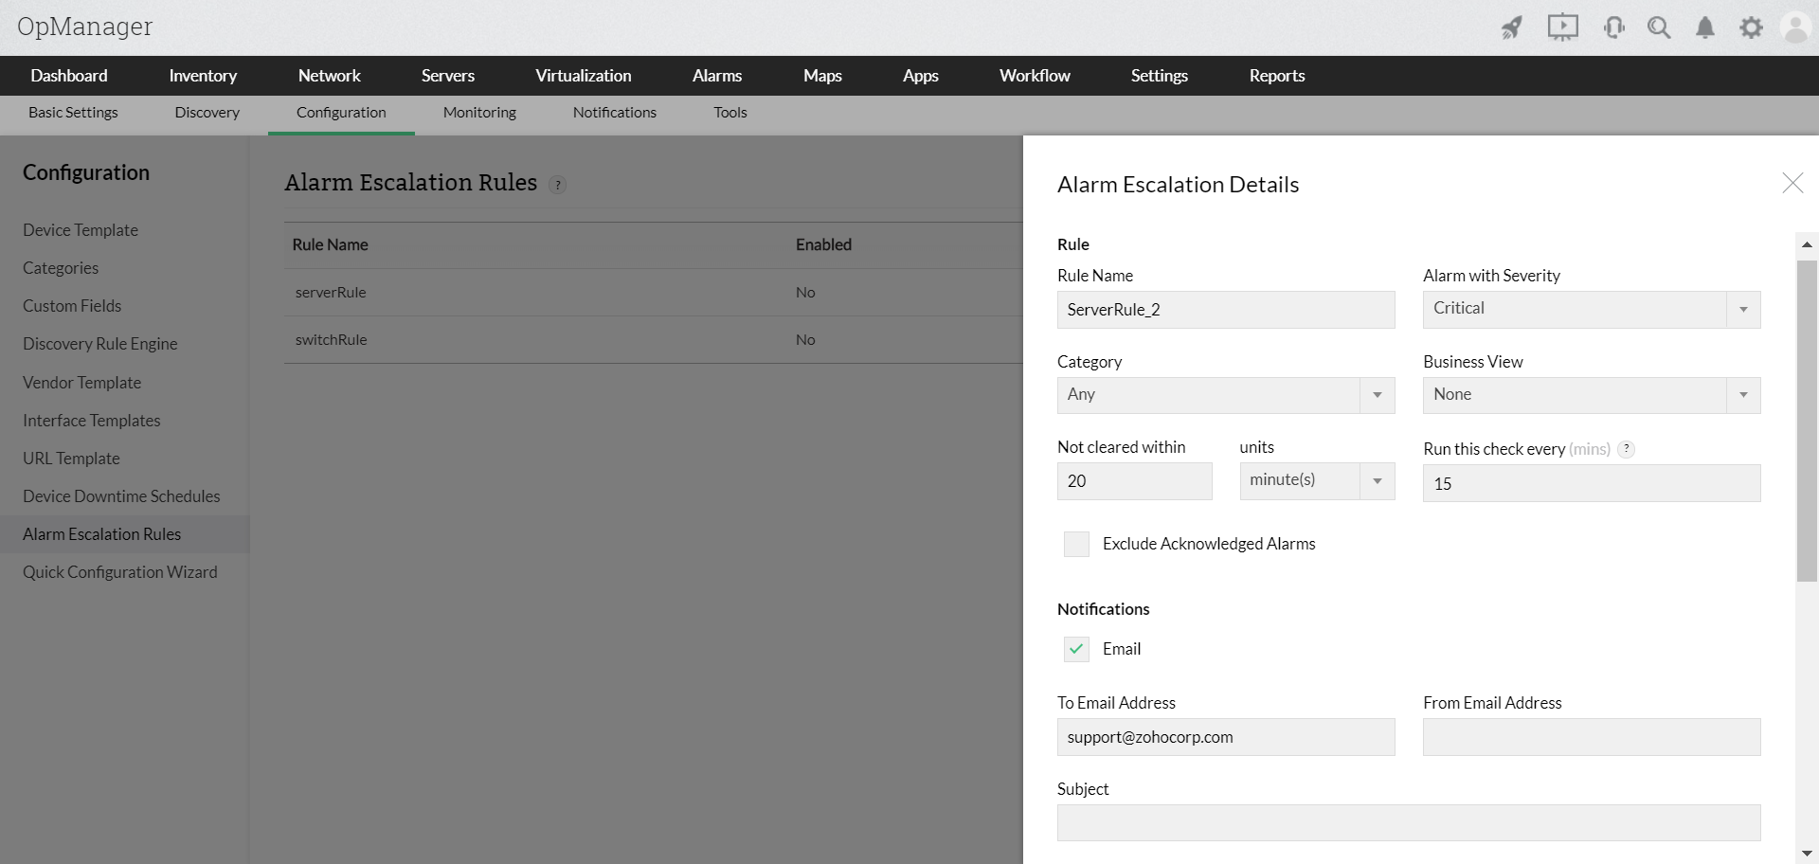Click the gear settings icon
Viewport: 1819px width, 864px height.
pos(1751,27)
